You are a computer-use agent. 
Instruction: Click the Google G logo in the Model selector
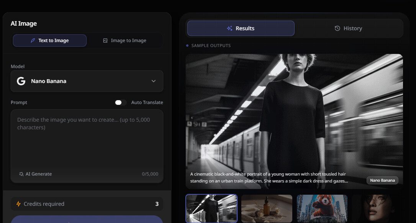[21, 81]
